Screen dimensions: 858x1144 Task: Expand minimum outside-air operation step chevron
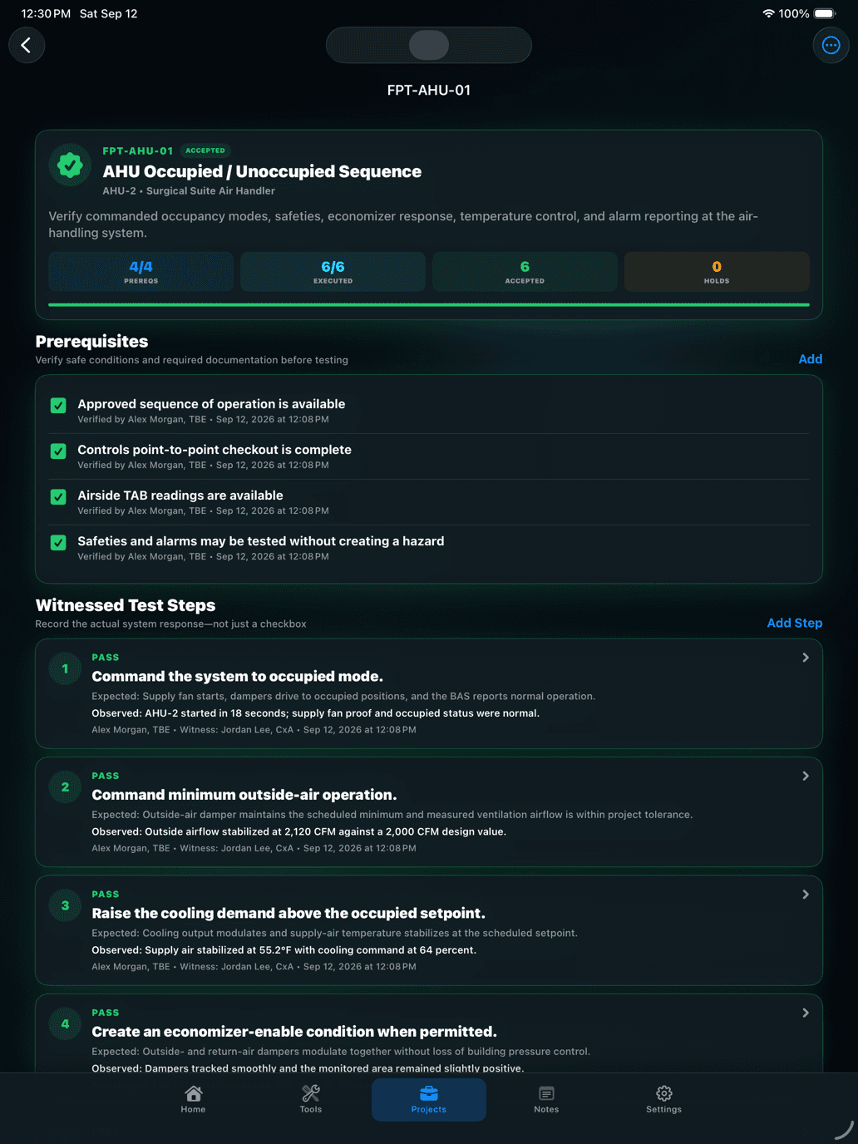click(x=805, y=776)
